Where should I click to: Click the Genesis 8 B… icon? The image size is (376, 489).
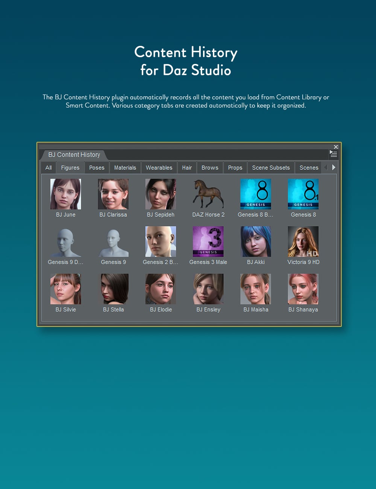(256, 194)
